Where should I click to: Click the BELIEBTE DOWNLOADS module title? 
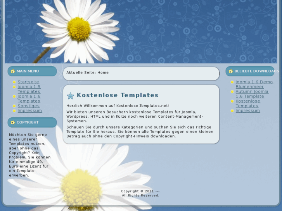[x=257, y=71]
